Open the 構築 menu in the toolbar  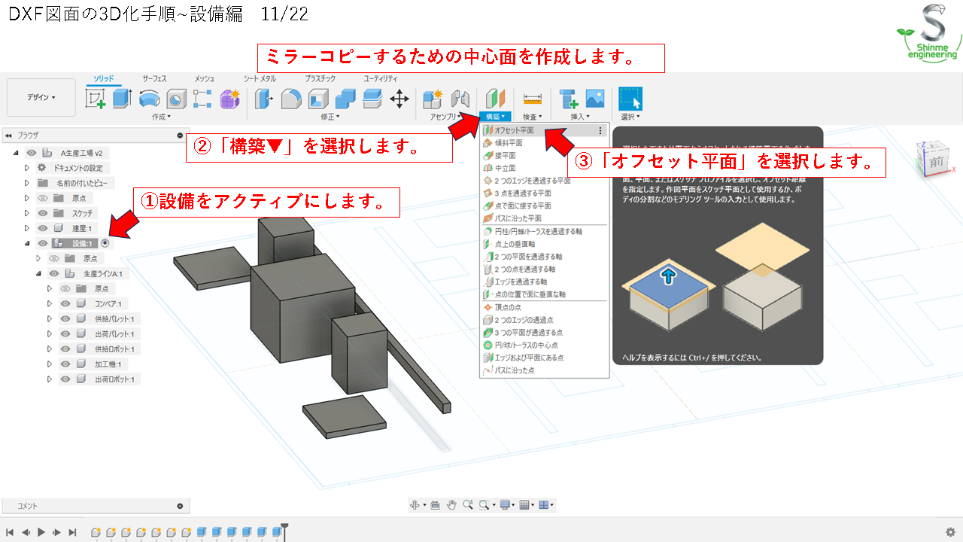click(x=493, y=116)
